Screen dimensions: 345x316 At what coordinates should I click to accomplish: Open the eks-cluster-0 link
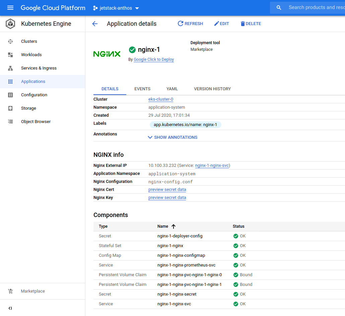click(x=160, y=99)
